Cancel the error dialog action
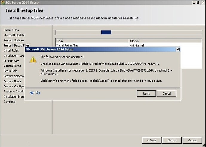 tap(167, 94)
